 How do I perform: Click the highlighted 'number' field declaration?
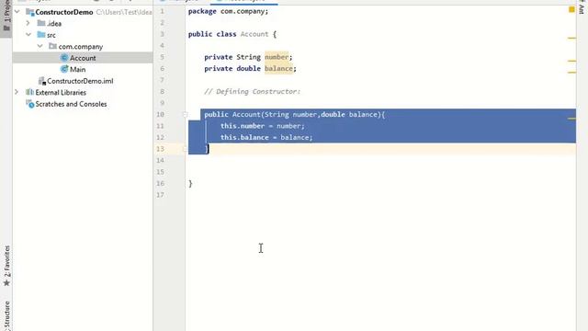click(277, 57)
